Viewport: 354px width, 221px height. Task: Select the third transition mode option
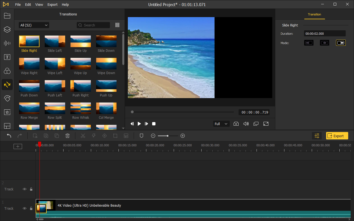(x=341, y=43)
